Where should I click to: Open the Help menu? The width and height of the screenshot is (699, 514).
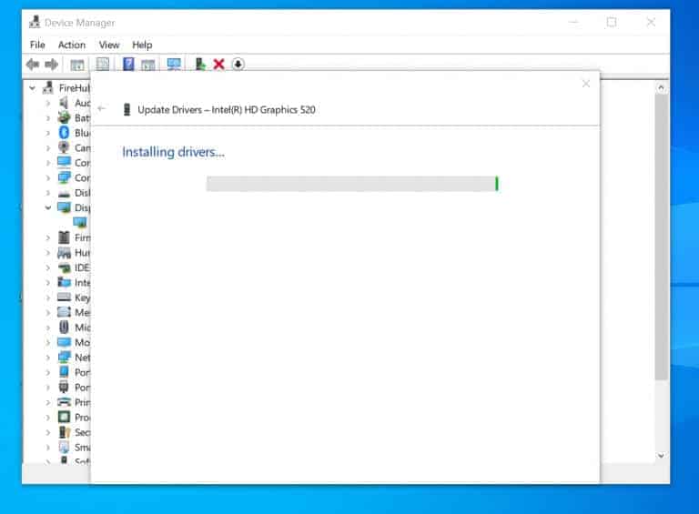(x=142, y=45)
